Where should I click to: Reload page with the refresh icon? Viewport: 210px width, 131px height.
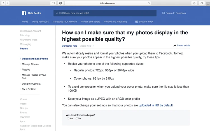point(149,3)
